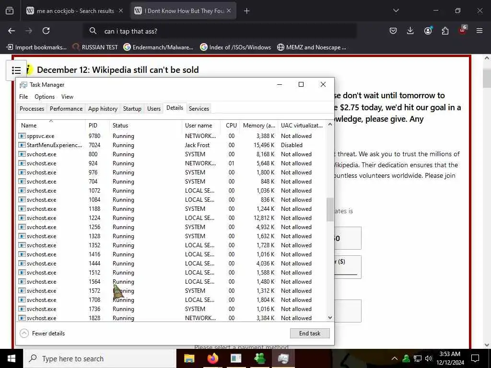Click icon of svchost.exe PID 1224
Screen dimensions: 491x368
pyautogui.click(x=22, y=218)
